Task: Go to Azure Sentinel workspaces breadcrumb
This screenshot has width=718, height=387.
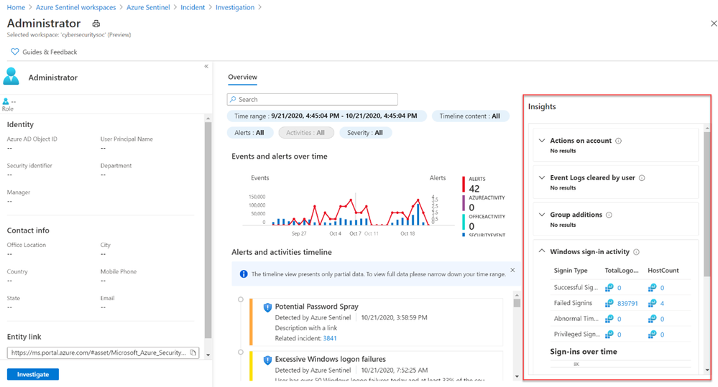Action: 76,7
